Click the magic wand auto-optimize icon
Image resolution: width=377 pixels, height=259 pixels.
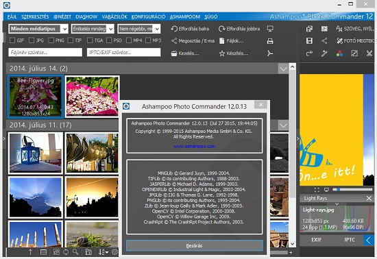(324, 53)
